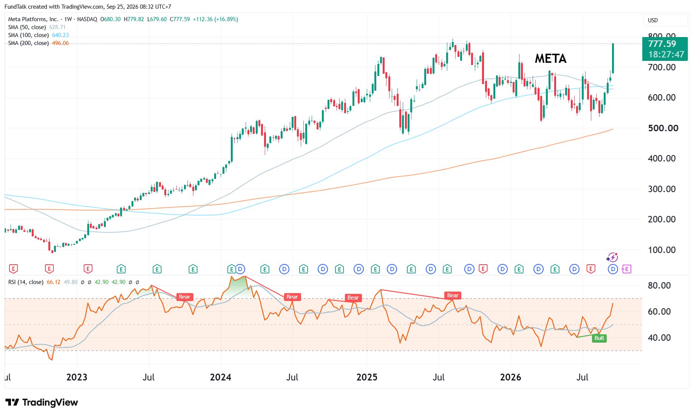Click the 700.00 price axis label
This screenshot has width=694, height=416.
662,67
